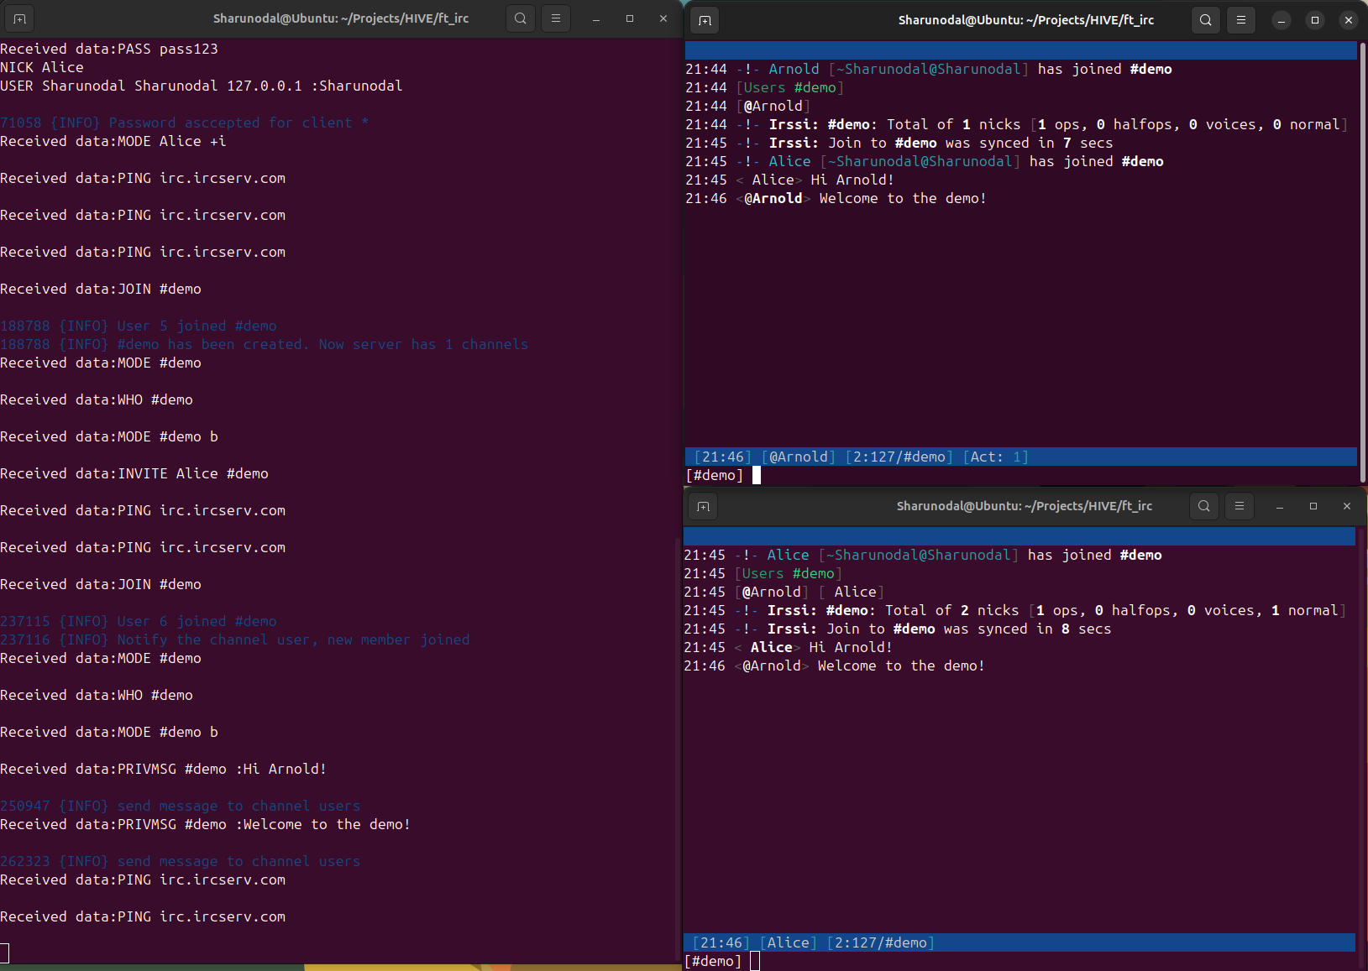Close the Alice irssi terminal window
The width and height of the screenshot is (1368, 971).
coord(1347,506)
